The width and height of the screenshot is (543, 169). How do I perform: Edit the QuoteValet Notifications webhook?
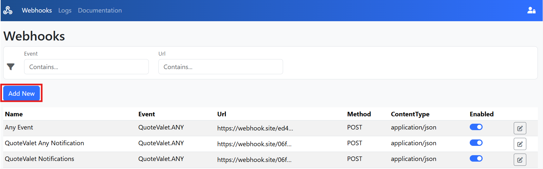pos(520,160)
